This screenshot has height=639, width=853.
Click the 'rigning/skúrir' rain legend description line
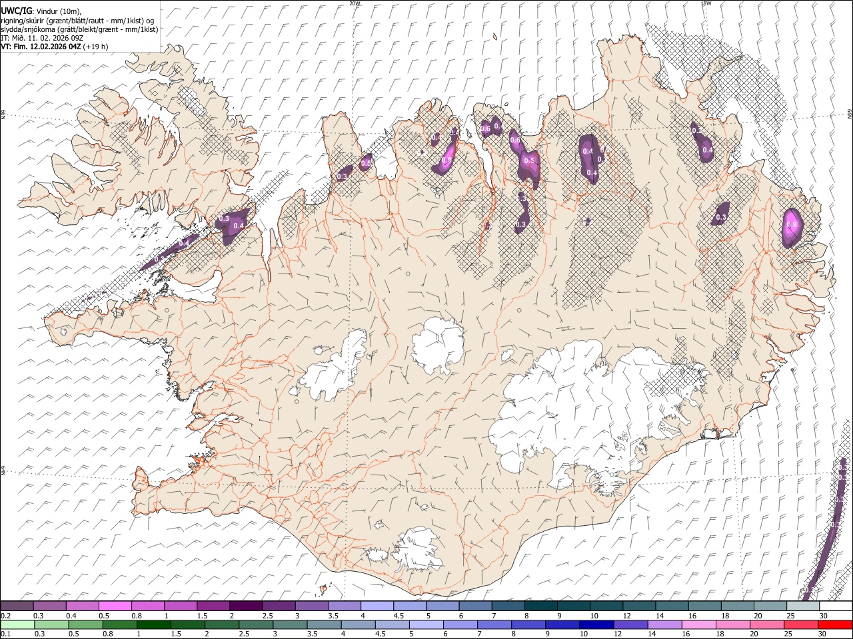(77, 20)
